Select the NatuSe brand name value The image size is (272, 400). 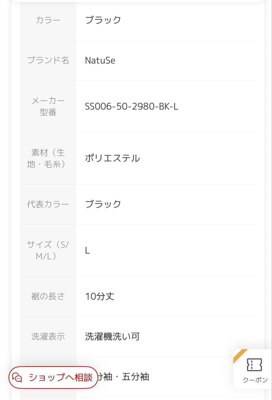[x=100, y=60]
